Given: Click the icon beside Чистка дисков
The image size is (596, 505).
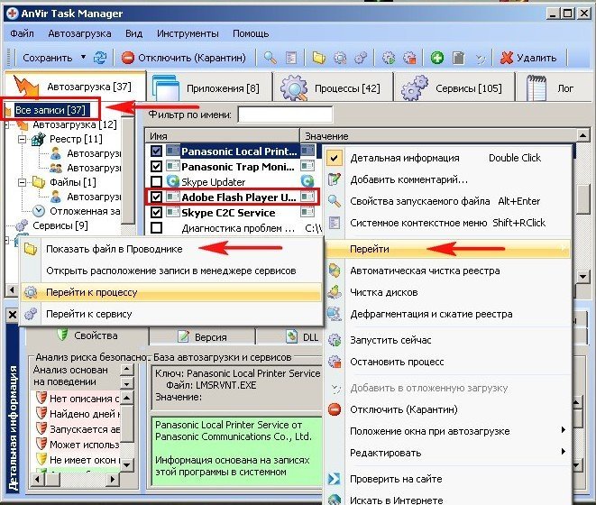Looking at the screenshot, I should (x=335, y=292).
